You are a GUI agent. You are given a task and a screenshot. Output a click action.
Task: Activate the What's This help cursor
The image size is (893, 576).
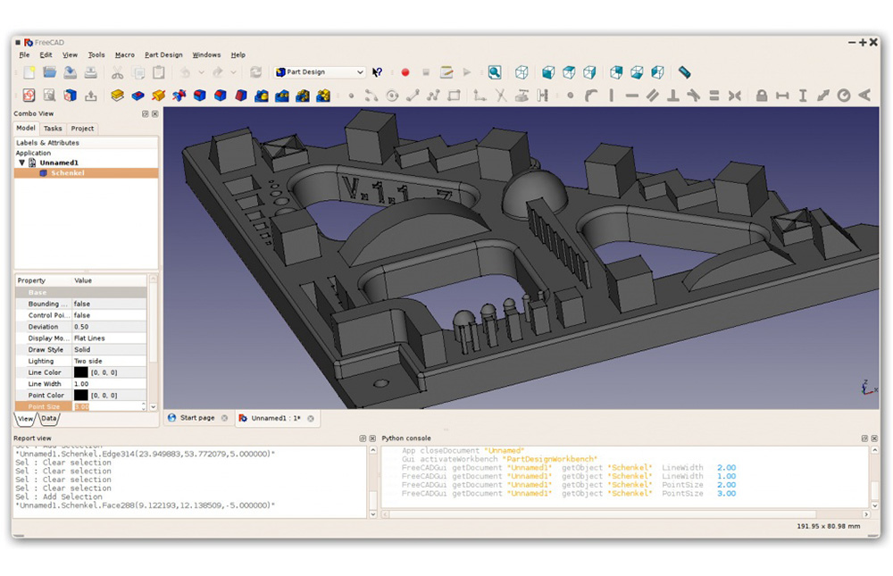pyautogui.click(x=377, y=72)
